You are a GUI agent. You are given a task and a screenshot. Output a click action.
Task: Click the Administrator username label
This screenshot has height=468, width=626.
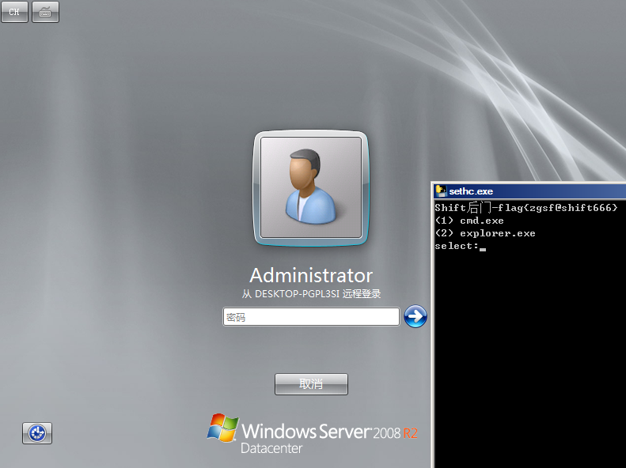[x=311, y=275]
